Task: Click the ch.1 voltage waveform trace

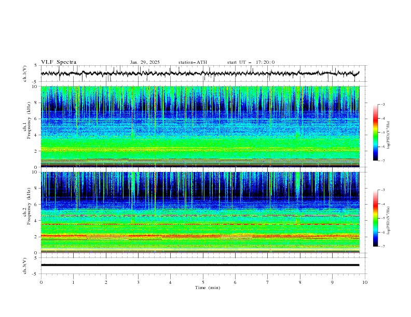Action: pyautogui.click(x=200, y=73)
